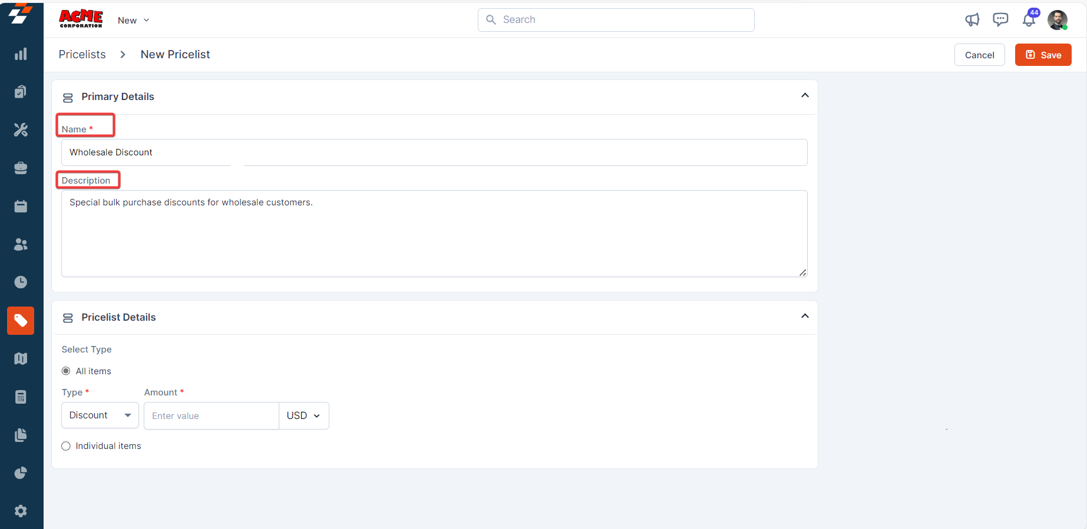This screenshot has width=1087, height=529.
Task: Open the people icon in sidebar
Action: (21, 244)
